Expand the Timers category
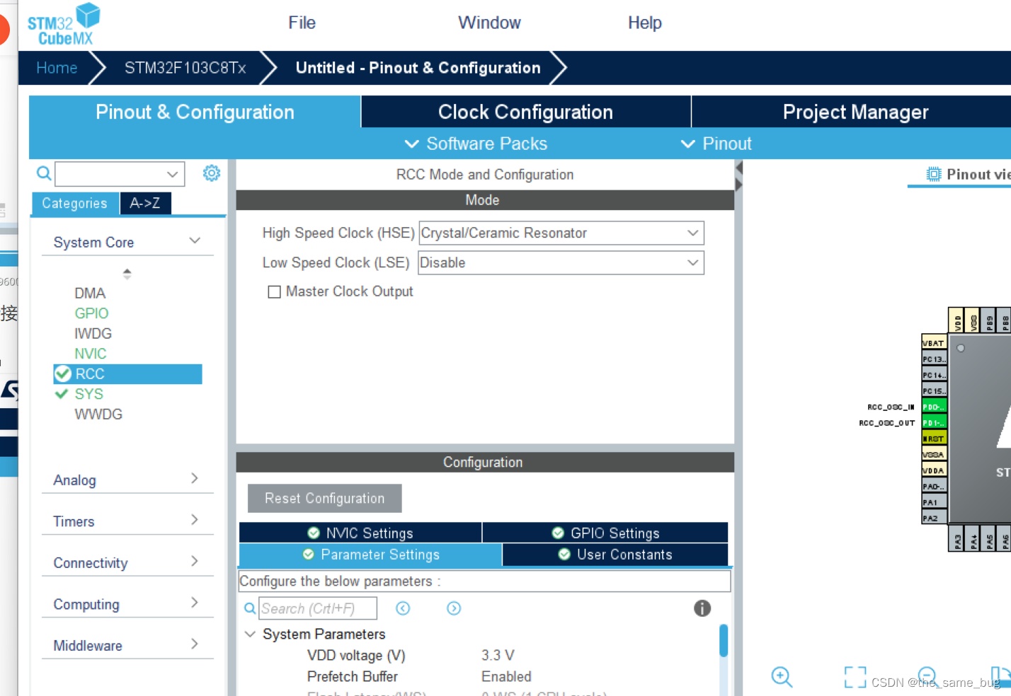The height and width of the screenshot is (696, 1011). point(195,520)
